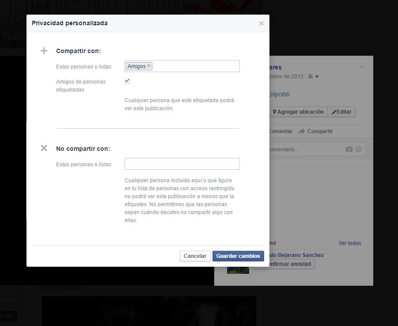Open the emoji smiley picker
Screen dimensions: 398x326
coord(359,149)
